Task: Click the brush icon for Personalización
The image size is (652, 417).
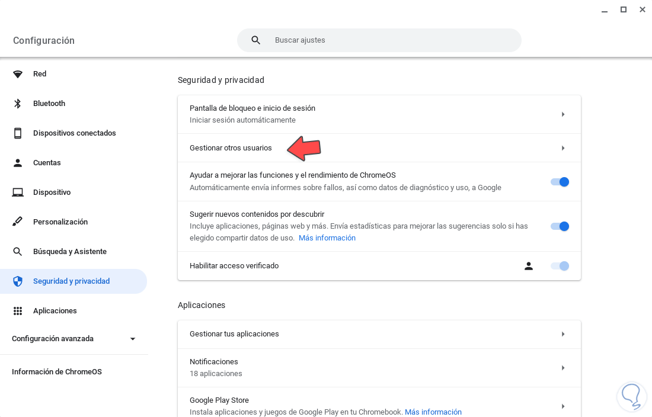Action: tap(18, 222)
